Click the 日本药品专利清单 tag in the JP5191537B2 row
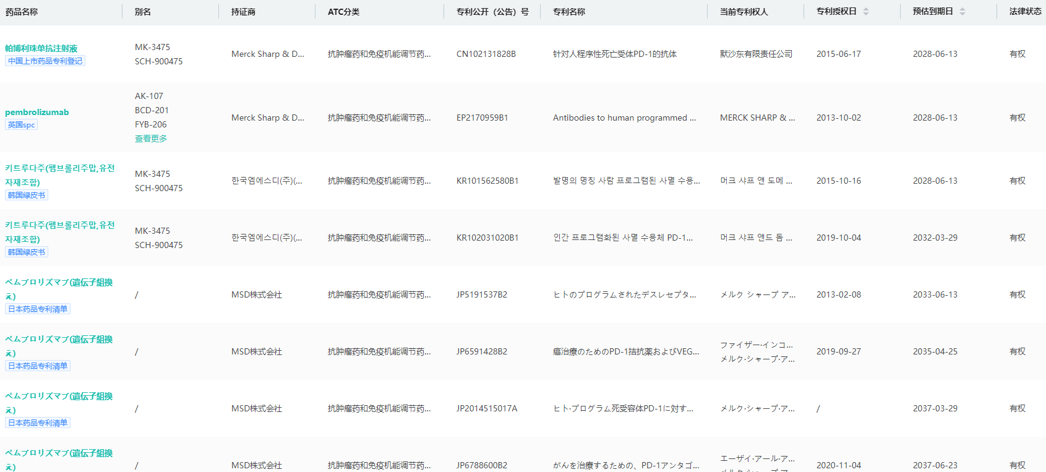 [x=38, y=309]
